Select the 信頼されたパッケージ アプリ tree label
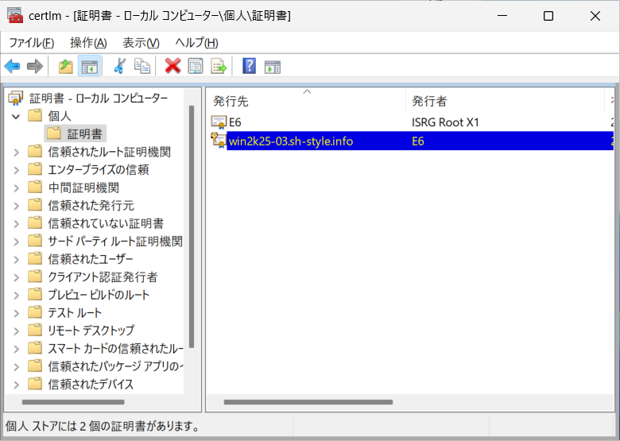The height and width of the screenshot is (441, 620). (x=115, y=366)
